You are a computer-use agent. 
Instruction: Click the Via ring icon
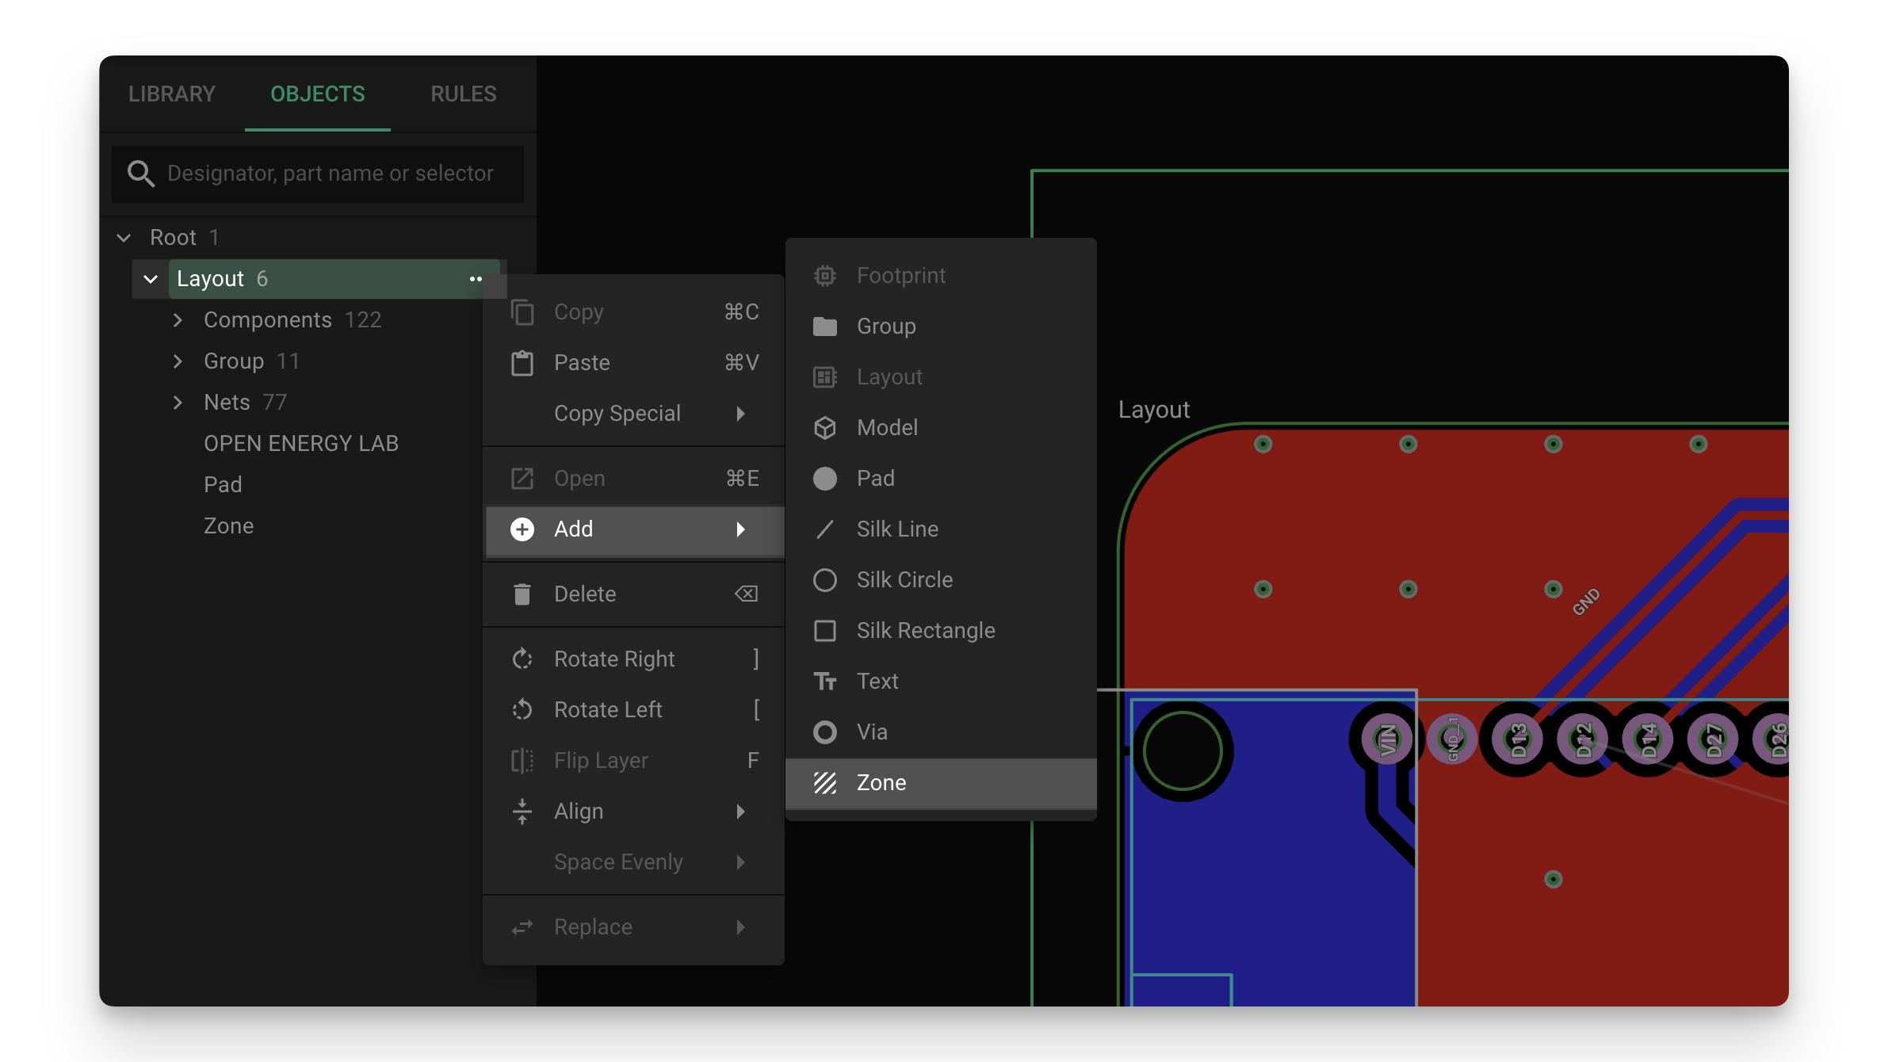[825, 732]
